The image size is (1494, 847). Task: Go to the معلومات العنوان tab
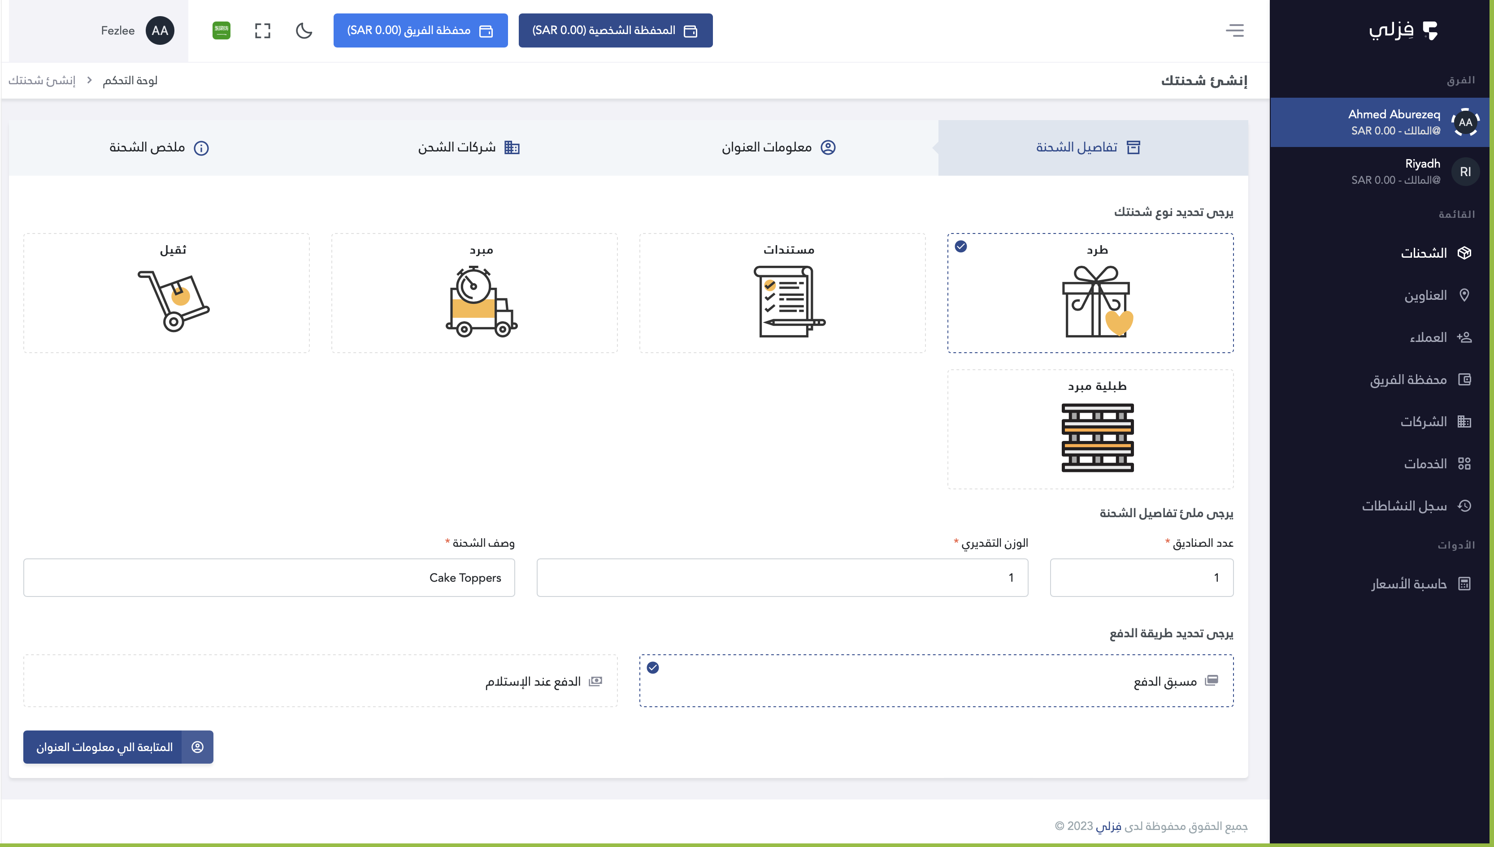pyautogui.click(x=777, y=148)
